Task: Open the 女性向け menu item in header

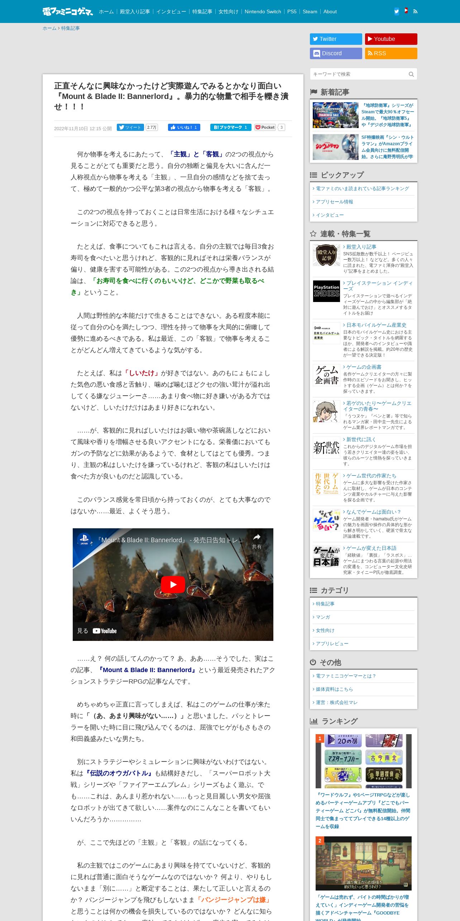Action: click(228, 11)
